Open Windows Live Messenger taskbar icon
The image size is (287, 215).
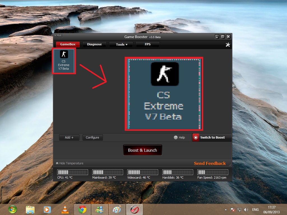(x=100, y=209)
